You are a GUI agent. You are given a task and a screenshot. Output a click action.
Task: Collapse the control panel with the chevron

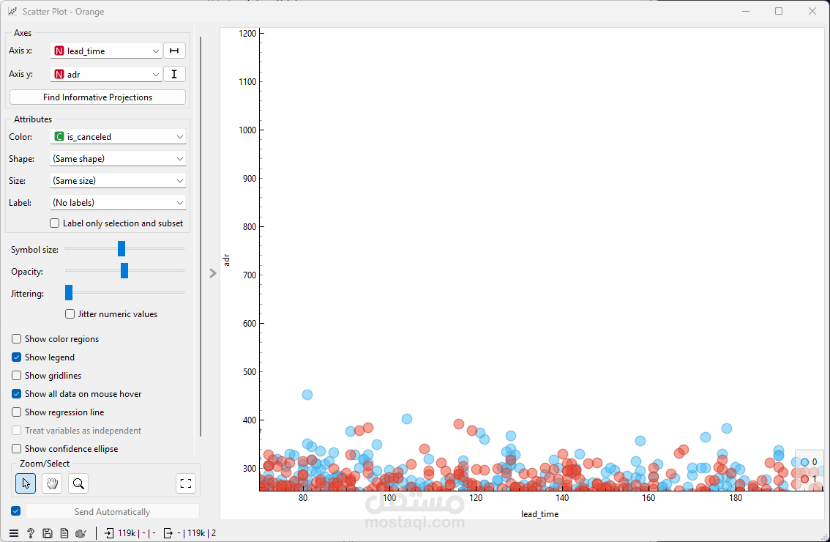click(x=213, y=273)
